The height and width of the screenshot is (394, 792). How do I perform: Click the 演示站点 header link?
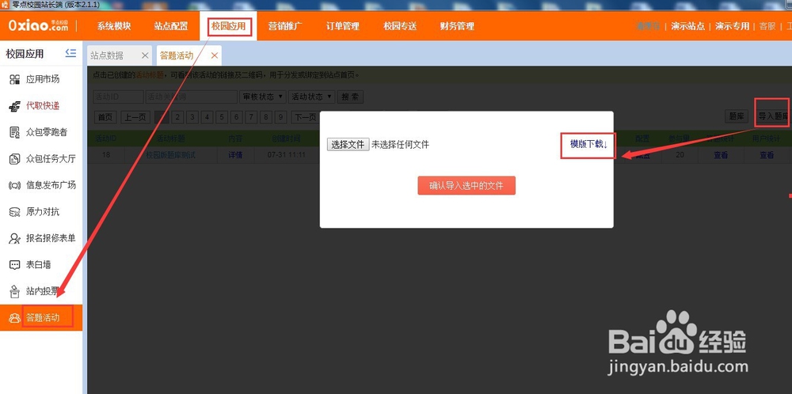[x=688, y=26]
